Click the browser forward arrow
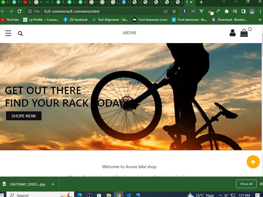The image size is (263, 197). (11, 11)
